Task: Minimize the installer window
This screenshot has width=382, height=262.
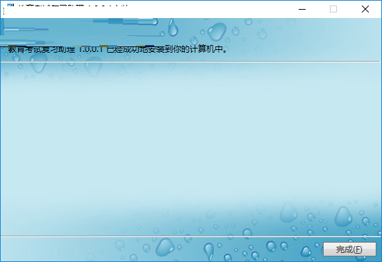Action: [x=302, y=9]
